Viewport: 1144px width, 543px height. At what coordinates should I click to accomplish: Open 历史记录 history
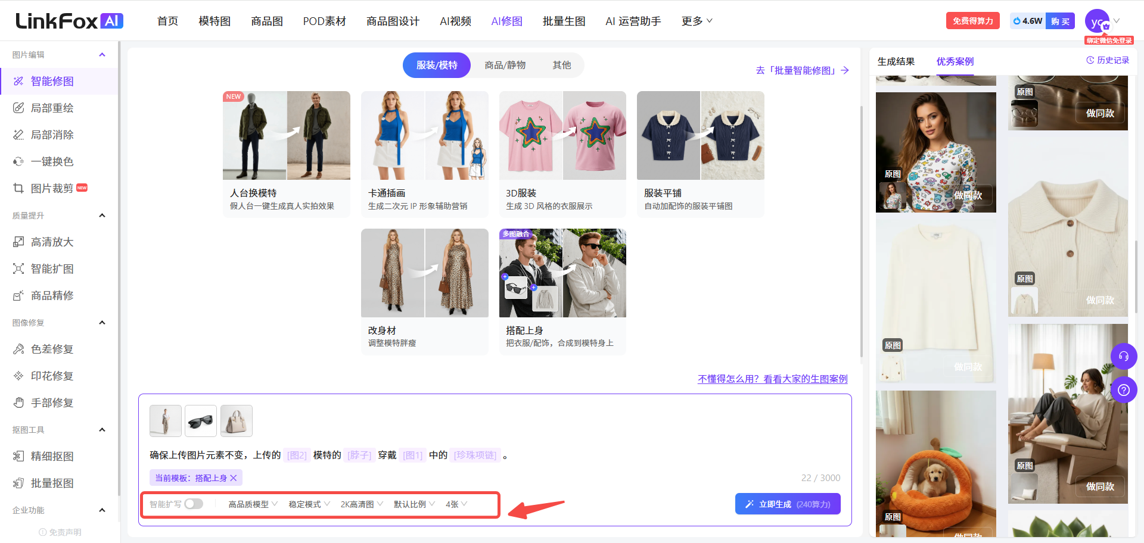(x=1108, y=60)
